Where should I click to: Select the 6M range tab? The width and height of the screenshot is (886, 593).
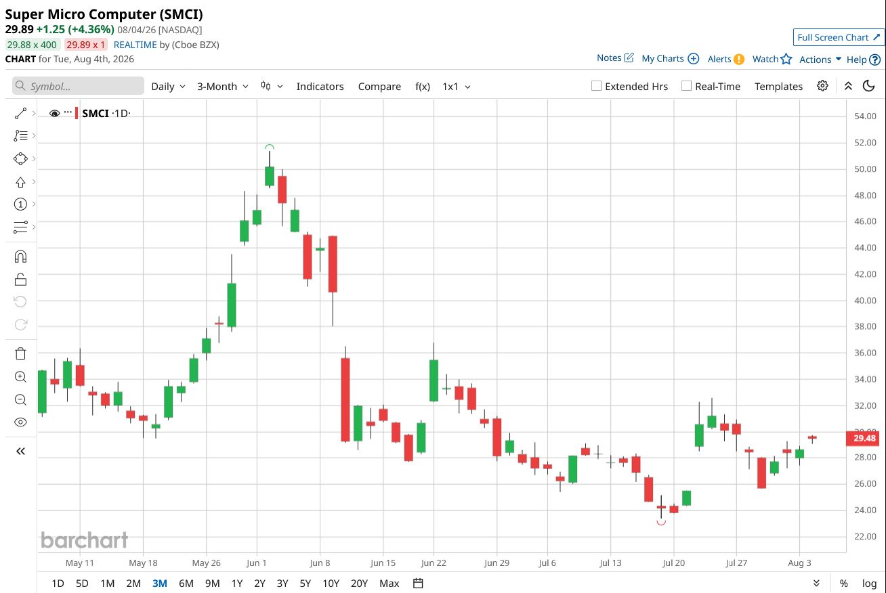coord(186,583)
